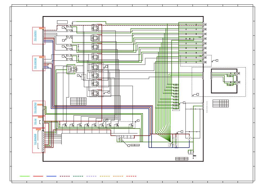This screenshot has height=192, width=258.
Task: Click the TO 3J connector link
Action: point(35,122)
